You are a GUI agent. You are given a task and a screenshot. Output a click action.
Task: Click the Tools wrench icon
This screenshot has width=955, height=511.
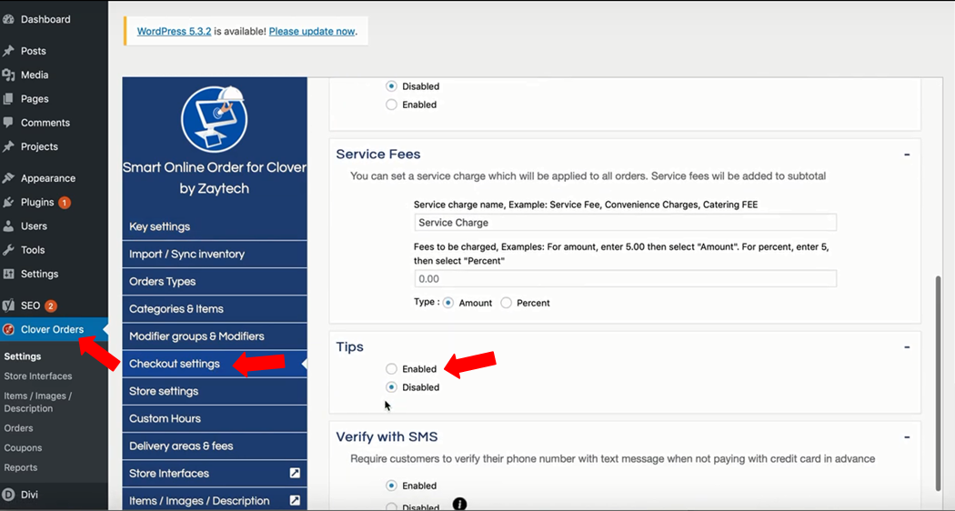[8, 250]
